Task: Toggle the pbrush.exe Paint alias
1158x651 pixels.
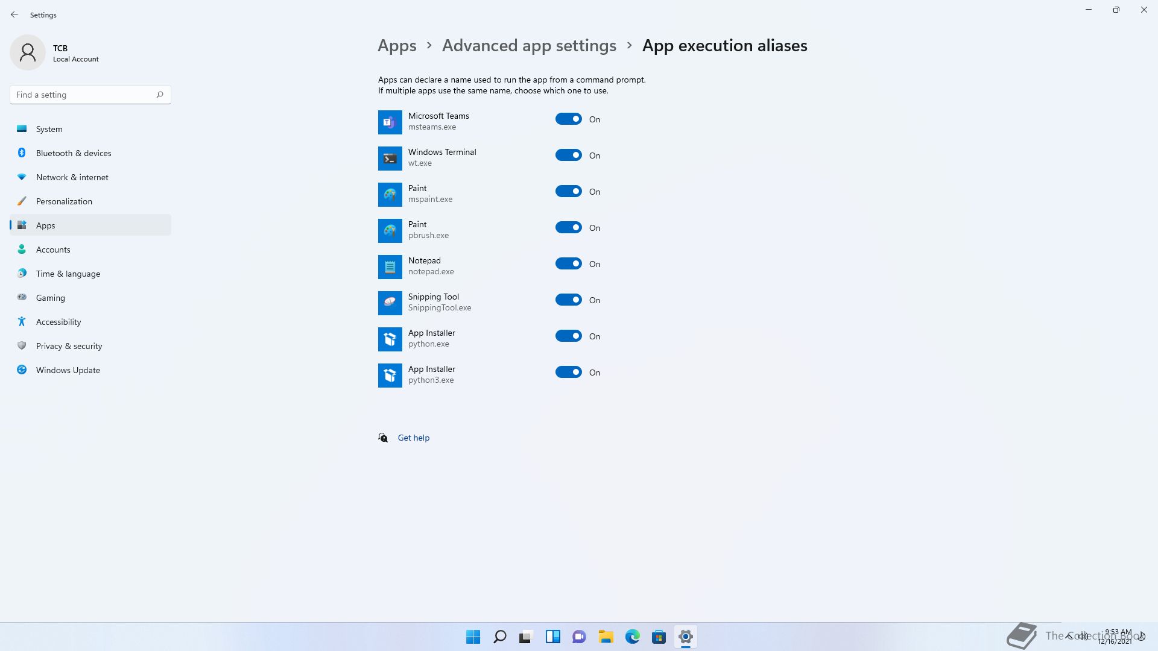Action: (569, 228)
